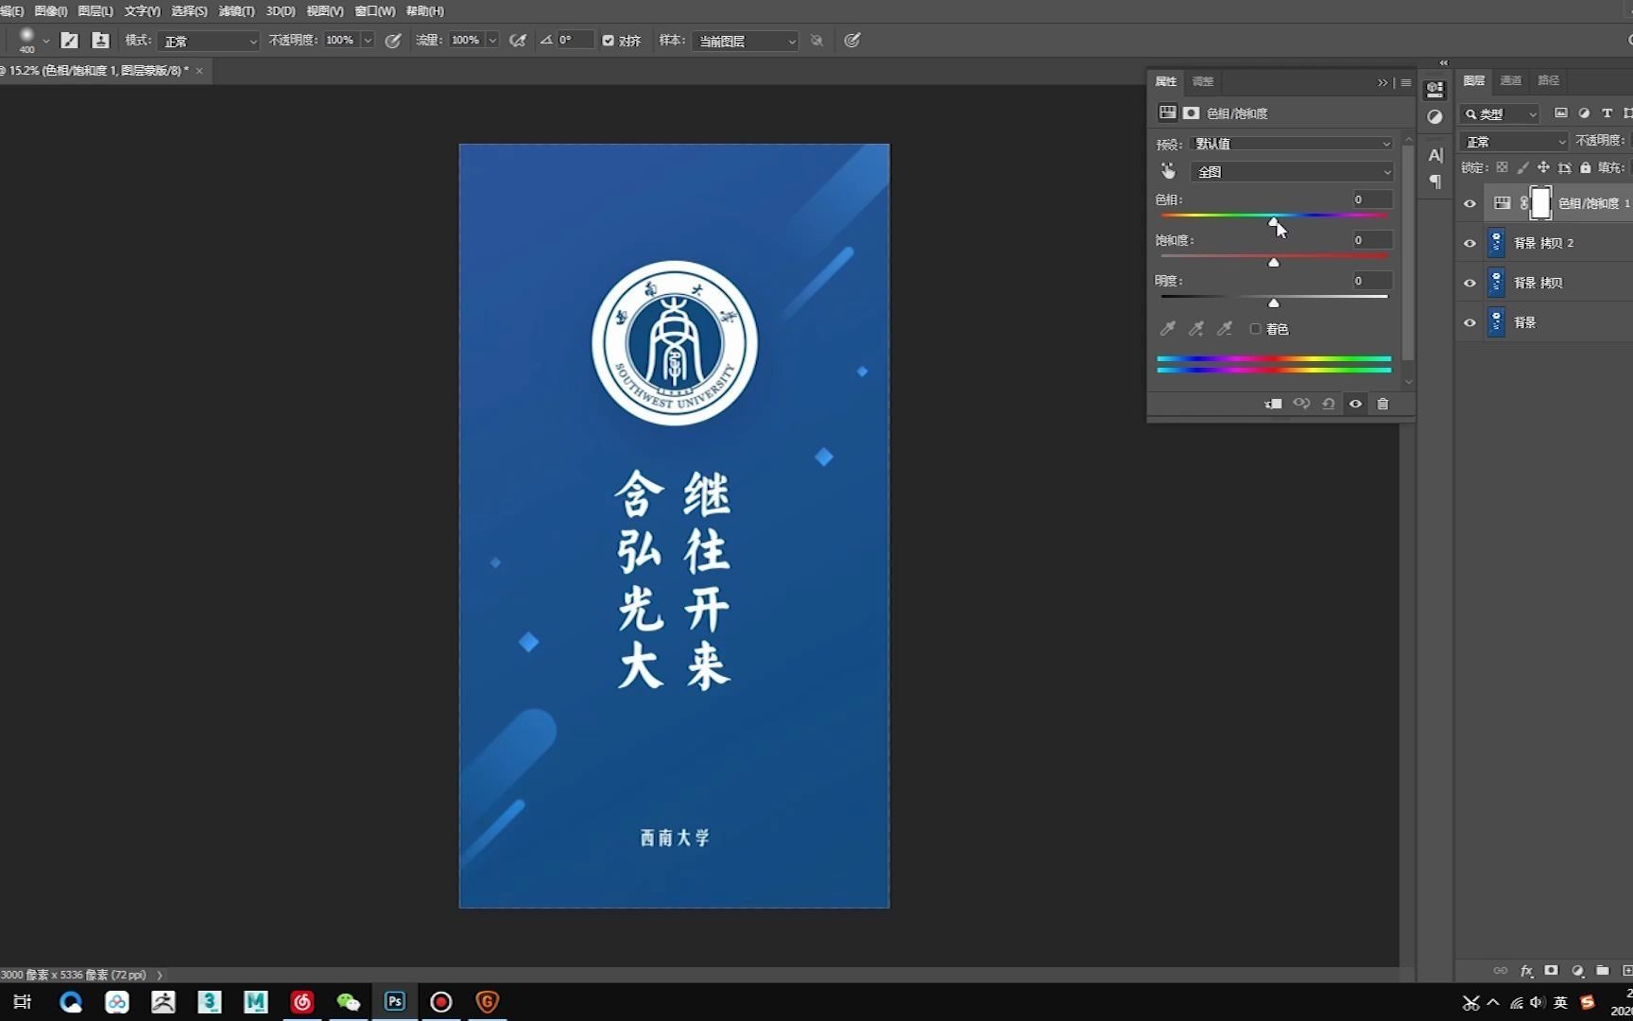
Task: Toggle pressure for opacity icon
Action: tap(393, 41)
